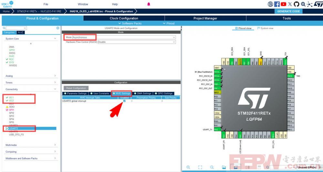Click the 10-year anniversary badge icon
This screenshot has width=323, height=172.
pos(270,4)
